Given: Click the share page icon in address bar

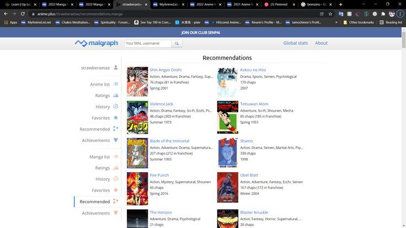Looking at the screenshot, I should 322,14.
